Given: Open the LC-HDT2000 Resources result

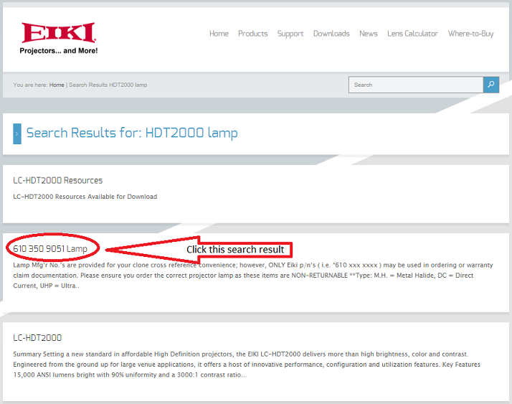Looking at the screenshot, I should (x=58, y=180).
